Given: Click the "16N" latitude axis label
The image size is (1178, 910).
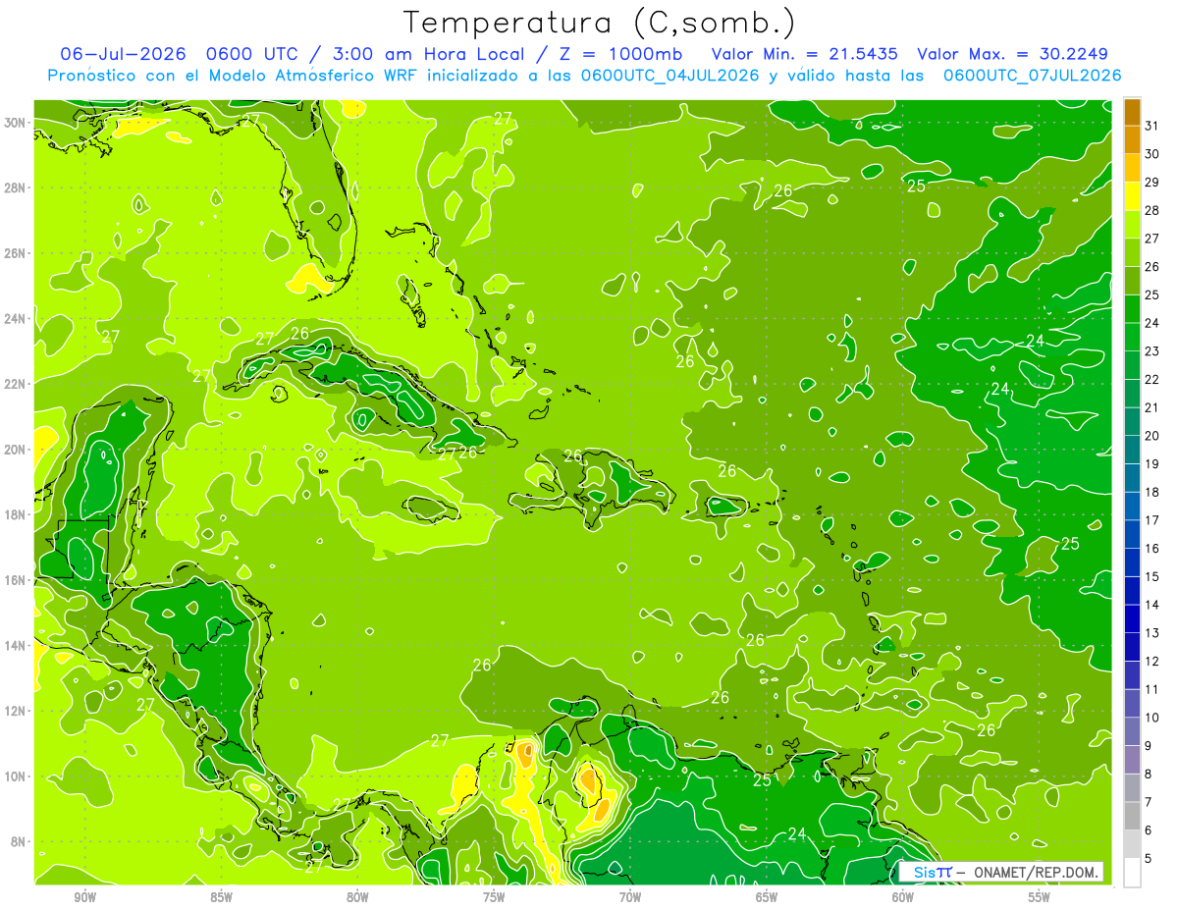Looking at the screenshot, I should click(x=17, y=580).
